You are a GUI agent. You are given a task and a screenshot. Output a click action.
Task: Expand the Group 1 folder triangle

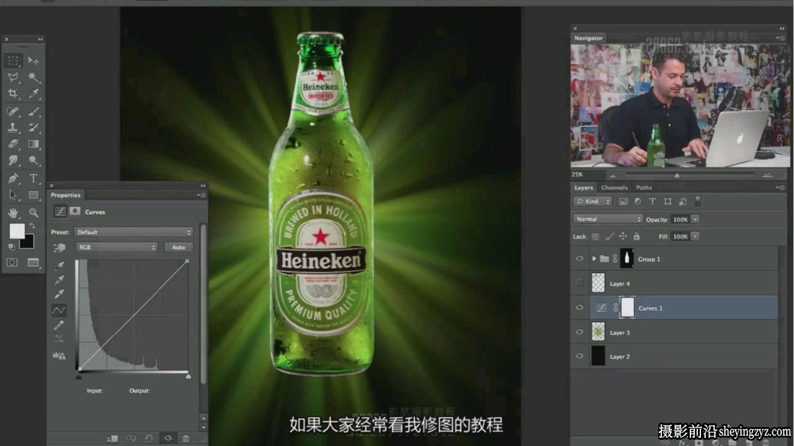[x=594, y=259]
